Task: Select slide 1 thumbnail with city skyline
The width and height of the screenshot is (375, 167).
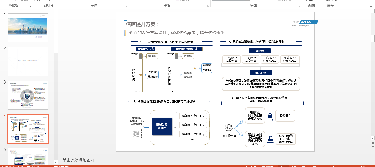Action: [x=28, y=28]
